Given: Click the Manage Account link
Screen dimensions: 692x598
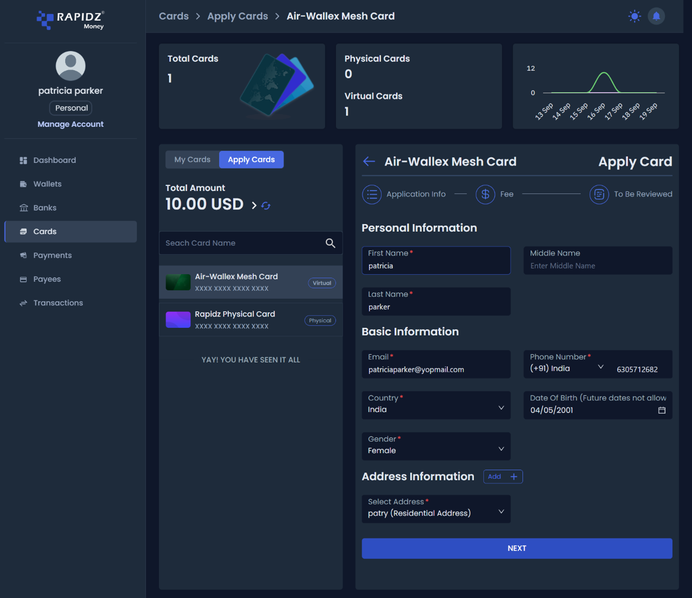Looking at the screenshot, I should pyautogui.click(x=70, y=124).
